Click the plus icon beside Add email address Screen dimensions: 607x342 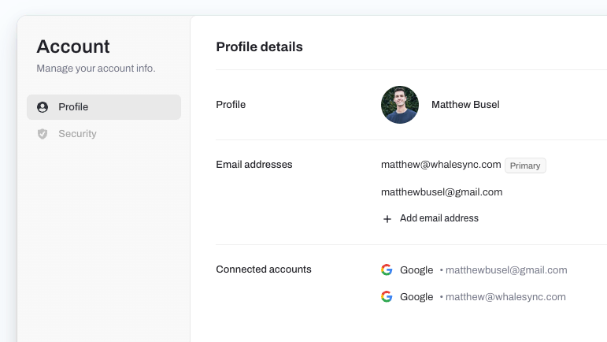coord(387,219)
